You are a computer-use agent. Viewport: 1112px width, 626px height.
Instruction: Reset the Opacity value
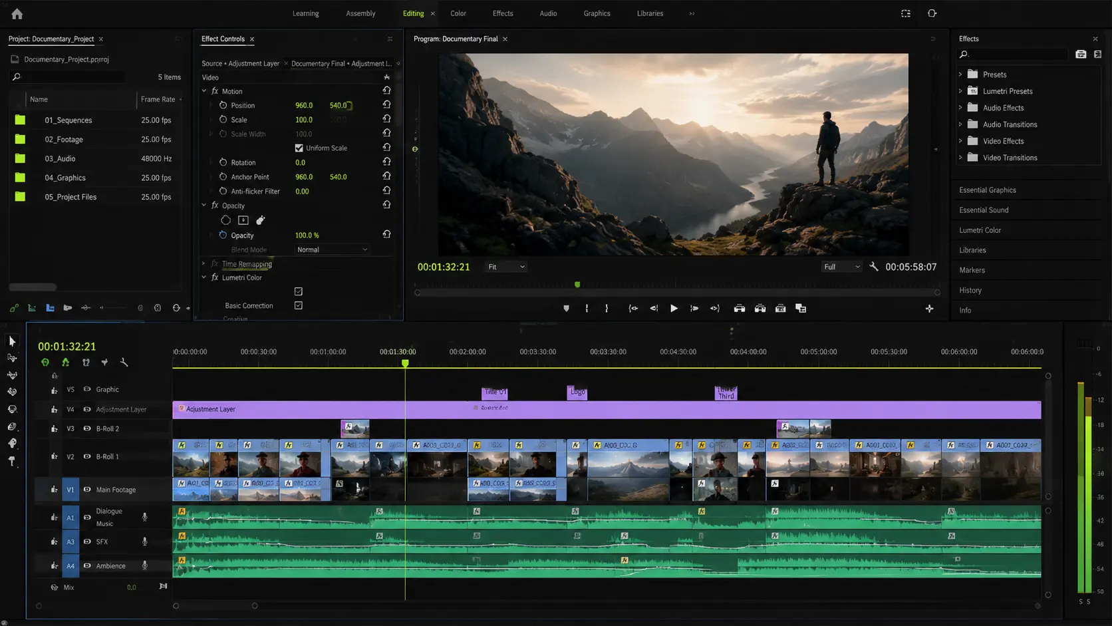click(386, 234)
